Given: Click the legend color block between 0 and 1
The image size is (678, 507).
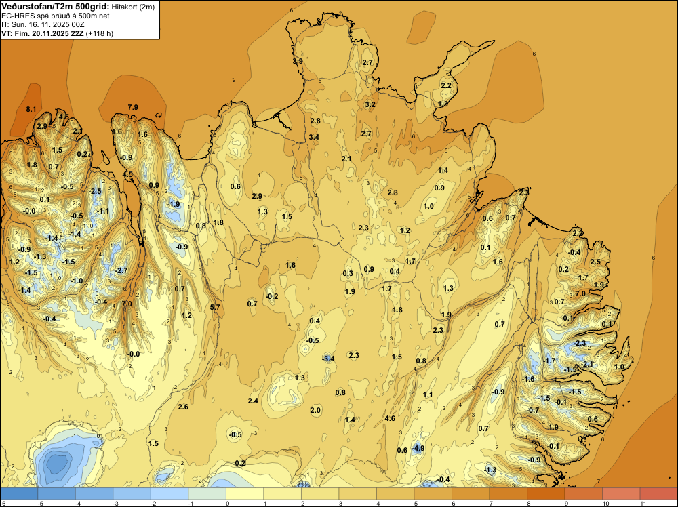Looking at the screenshot, I should [x=245, y=493].
